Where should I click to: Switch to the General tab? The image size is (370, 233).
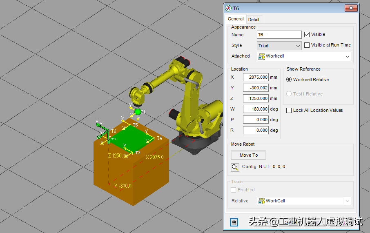(236, 19)
